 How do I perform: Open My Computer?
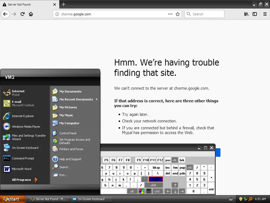(75, 123)
